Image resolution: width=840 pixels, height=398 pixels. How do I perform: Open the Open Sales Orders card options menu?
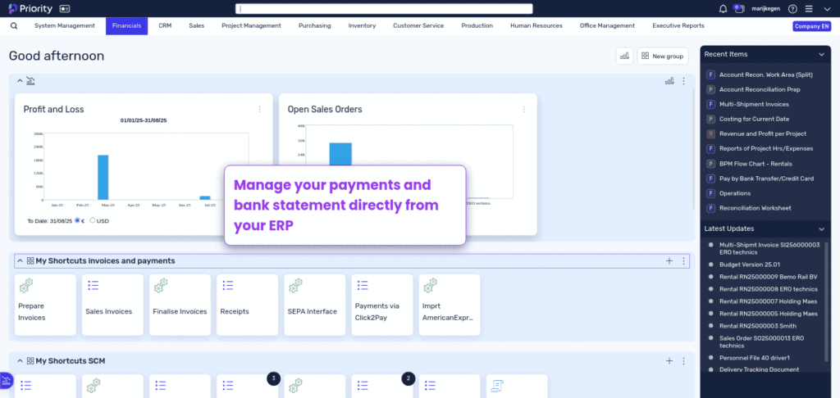(524, 109)
